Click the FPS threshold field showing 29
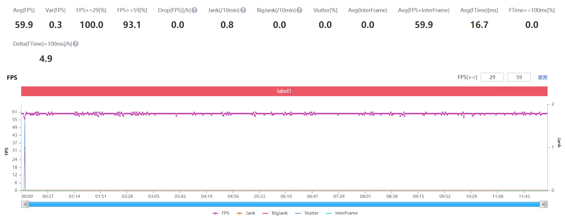Viewport: 565px width, 218px height. pos(492,77)
